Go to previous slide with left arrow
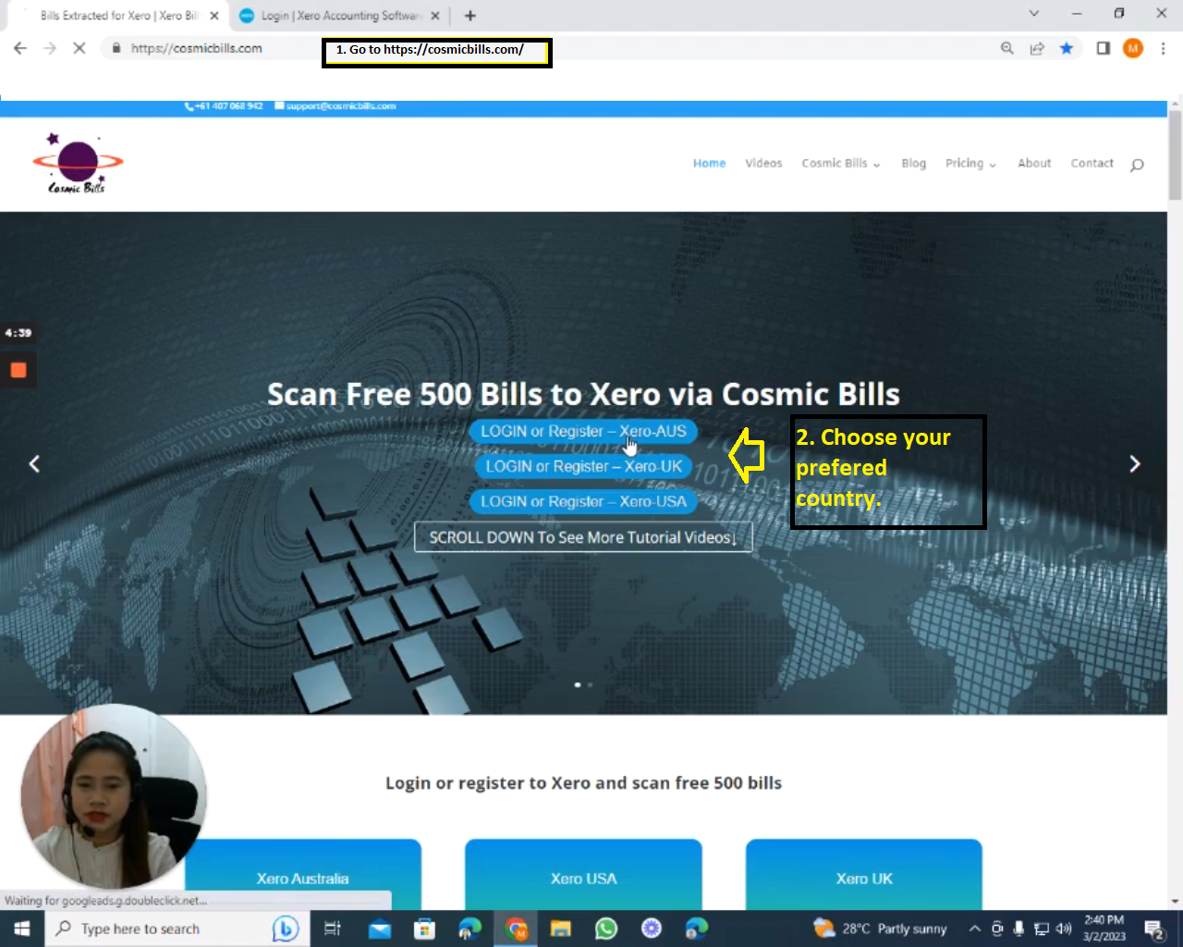Image resolution: width=1183 pixels, height=947 pixels. pyautogui.click(x=34, y=464)
